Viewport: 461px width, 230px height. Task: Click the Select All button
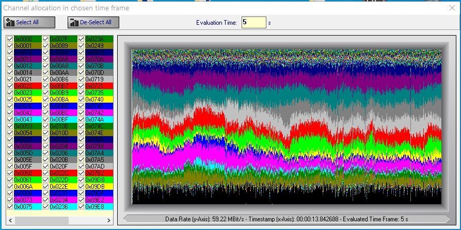click(x=29, y=22)
